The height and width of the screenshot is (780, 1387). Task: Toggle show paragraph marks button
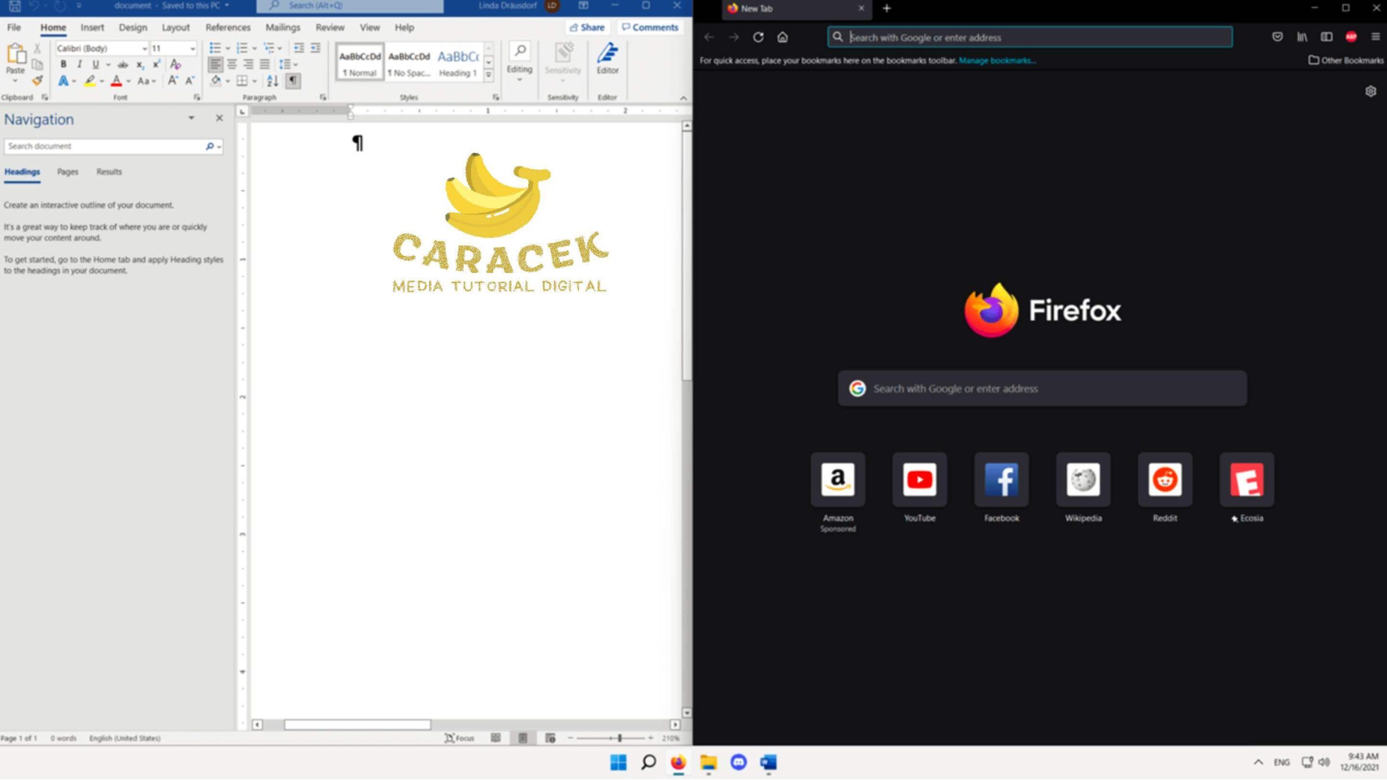293,81
